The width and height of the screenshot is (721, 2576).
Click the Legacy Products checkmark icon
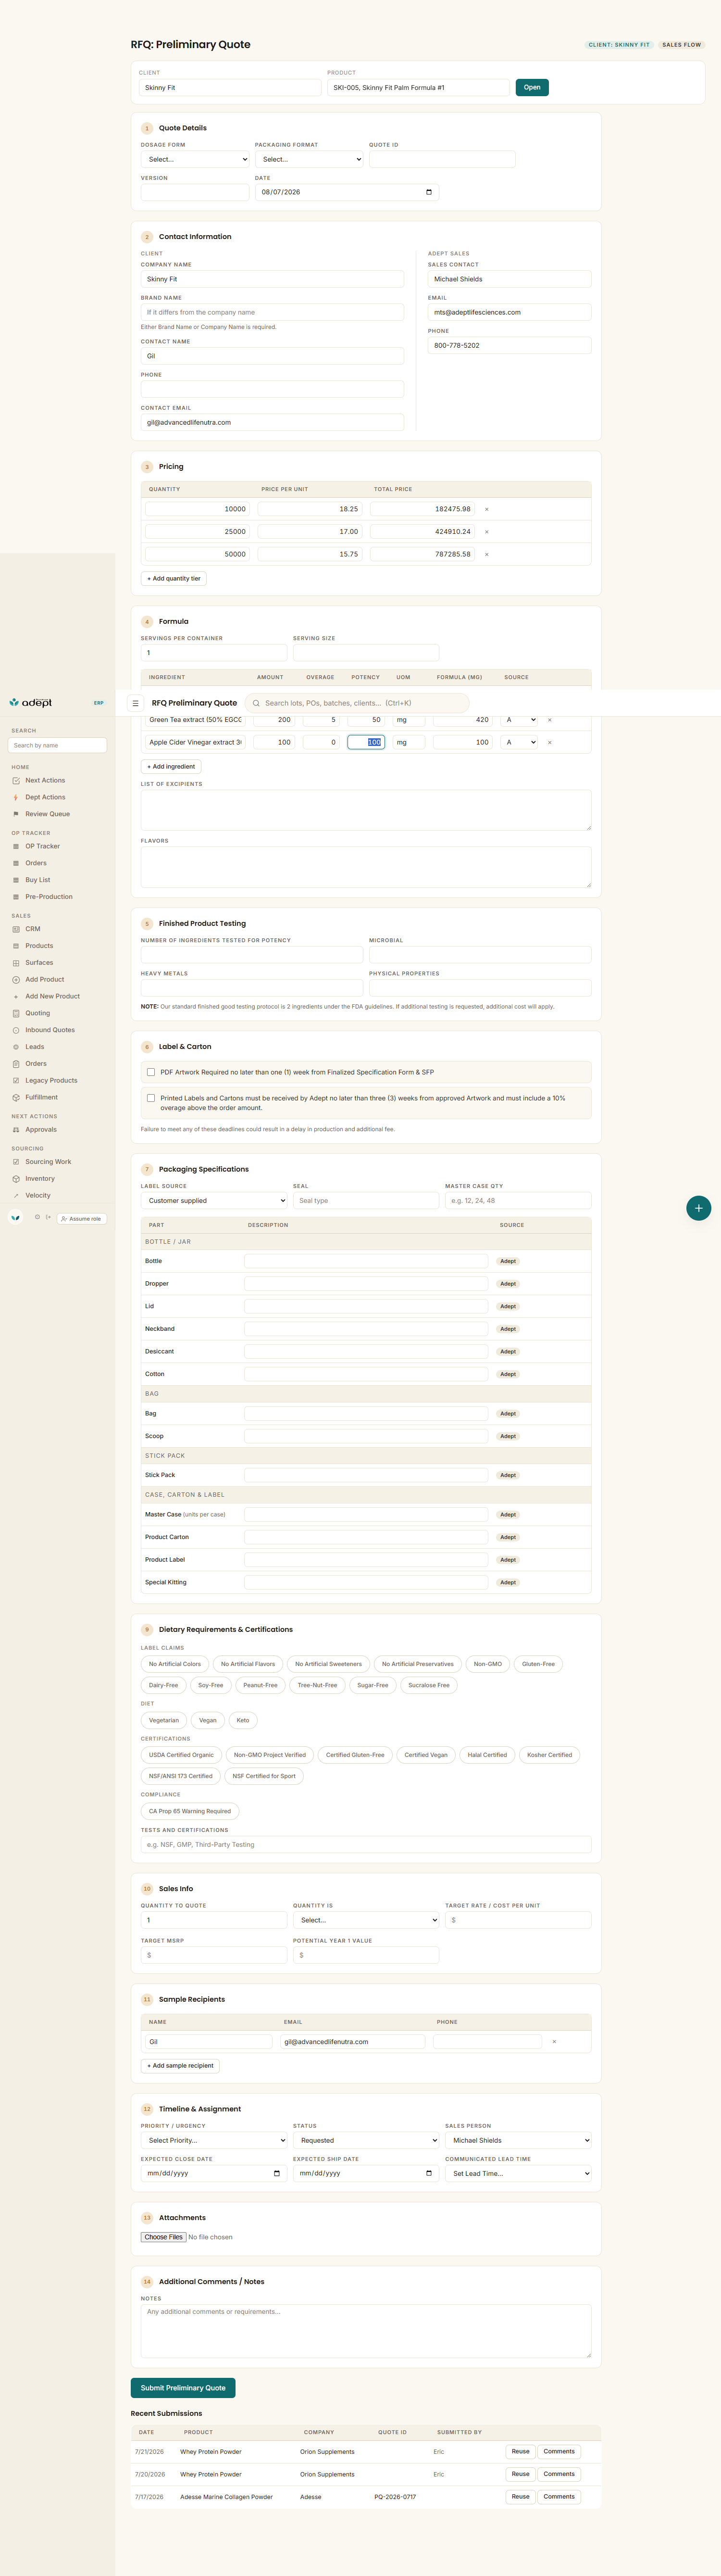(x=16, y=1081)
